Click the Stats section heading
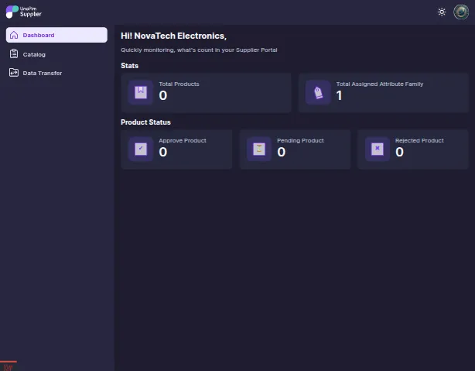Image resolution: width=475 pixels, height=371 pixels. [130, 66]
